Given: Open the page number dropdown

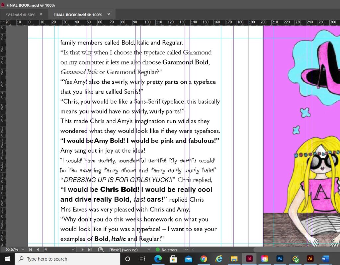Looking at the screenshot, I should coord(73,249).
